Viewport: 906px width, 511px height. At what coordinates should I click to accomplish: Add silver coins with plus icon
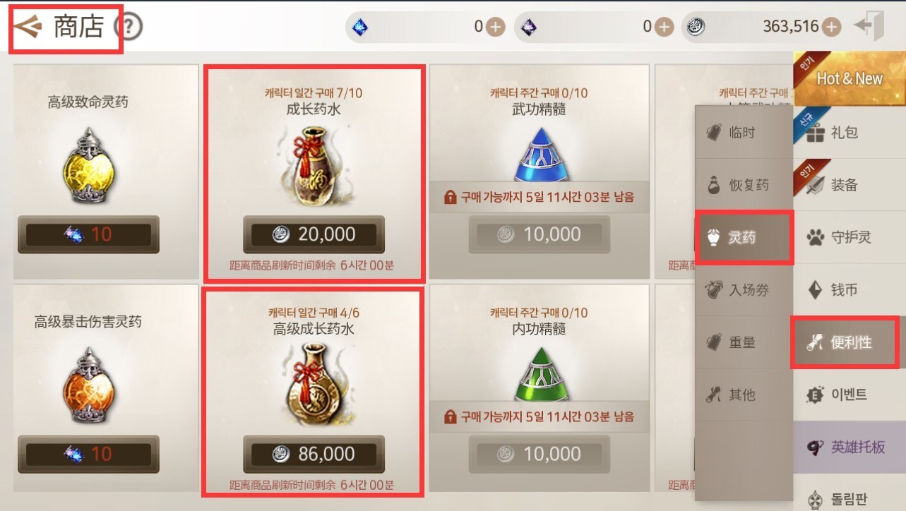(x=831, y=27)
